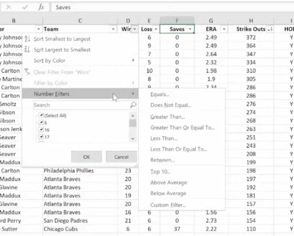Click the search magnifier icon in filter box
Viewport: 294px width, 236px height.
pos(133,105)
